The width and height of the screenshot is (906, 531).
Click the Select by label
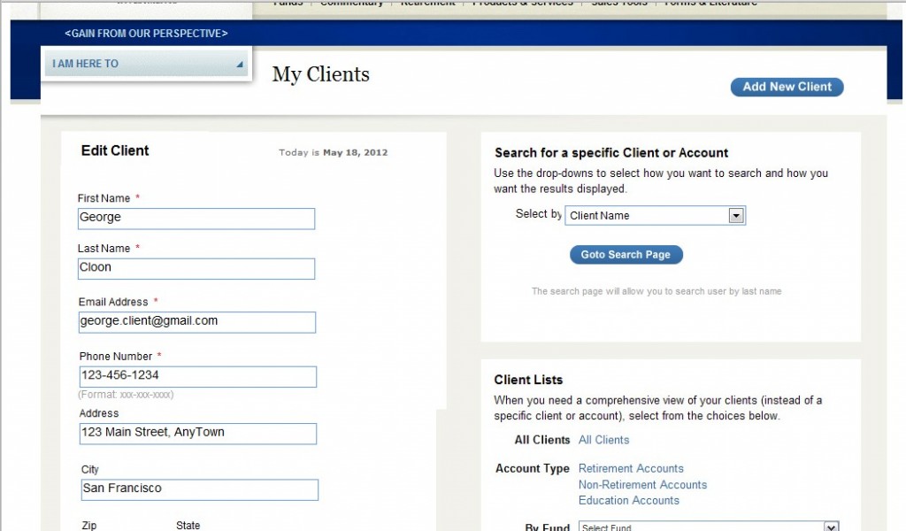click(x=539, y=214)
